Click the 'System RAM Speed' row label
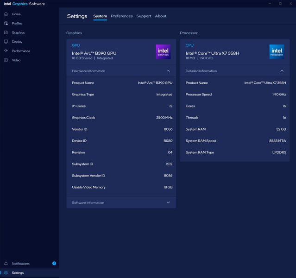Viewport: 296px width, 278px height. (201, 141)
